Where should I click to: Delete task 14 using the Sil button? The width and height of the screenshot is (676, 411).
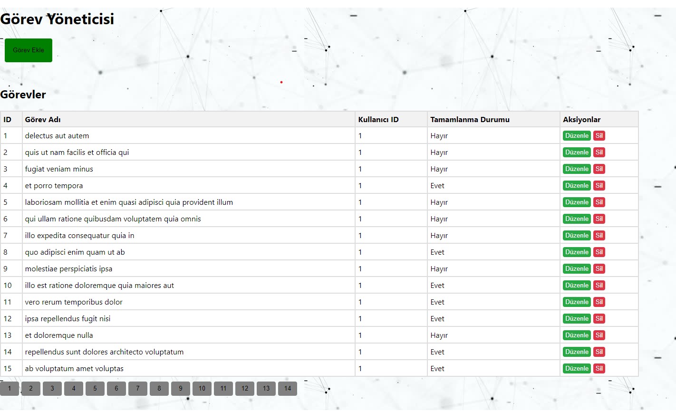599,352
